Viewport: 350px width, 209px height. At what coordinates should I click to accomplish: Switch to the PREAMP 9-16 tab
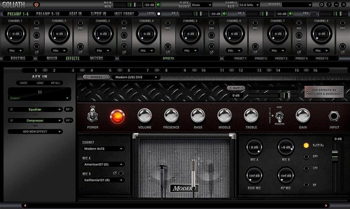(x=48, y=14)
